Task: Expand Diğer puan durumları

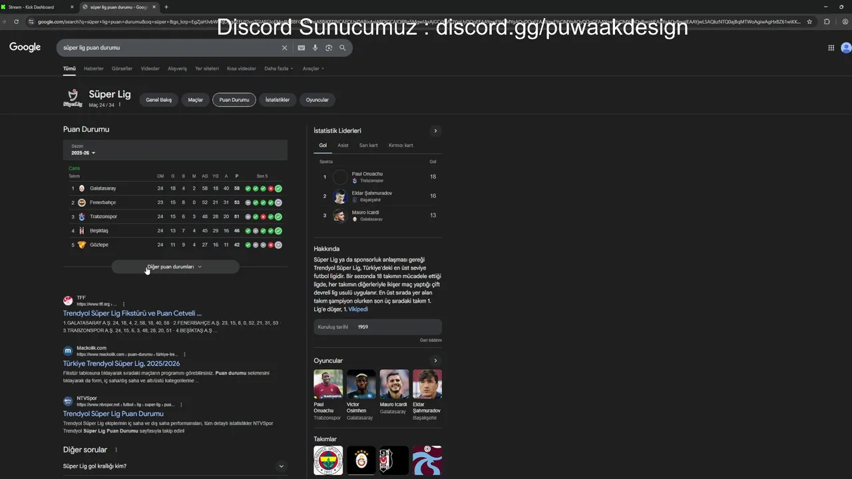Action: click(x=175, y=267)
